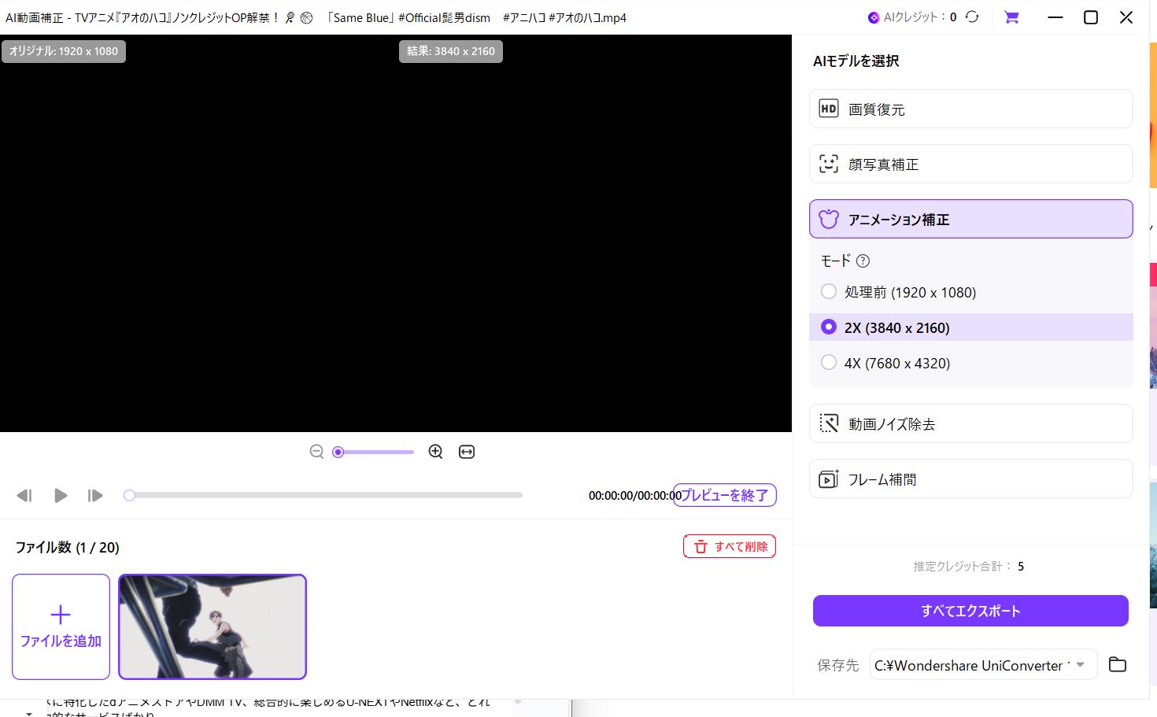The height and width of the screenshot is (717, 1157).
Task: Open the 保存先 path dropdown
Action: tap(983, 665)
